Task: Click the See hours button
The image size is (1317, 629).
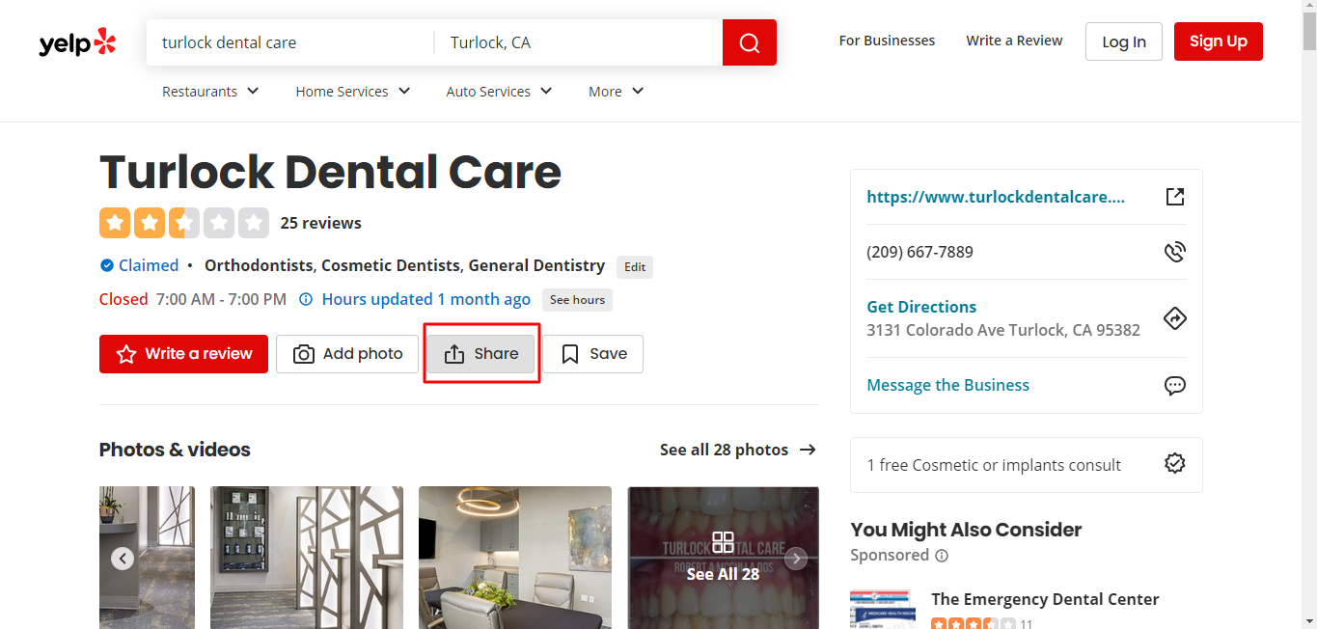Action: coord(577,300)
